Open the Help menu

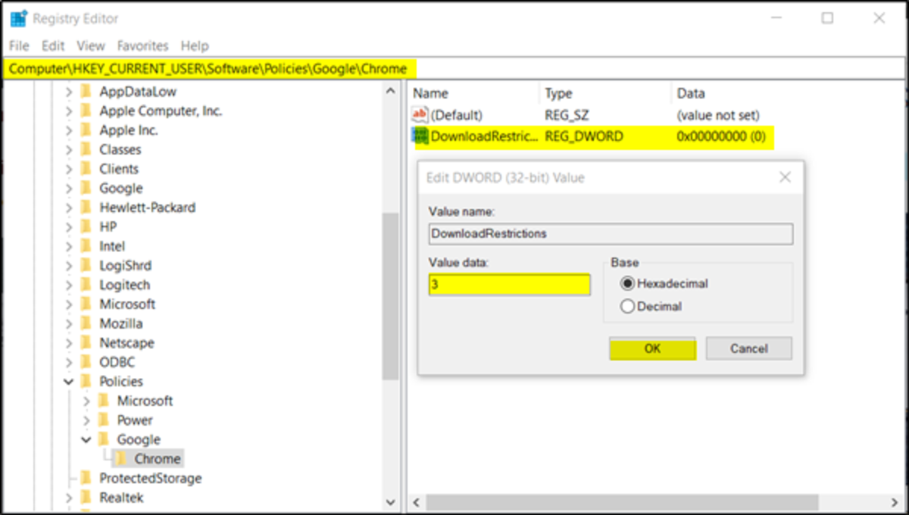[x=194, y=46]
